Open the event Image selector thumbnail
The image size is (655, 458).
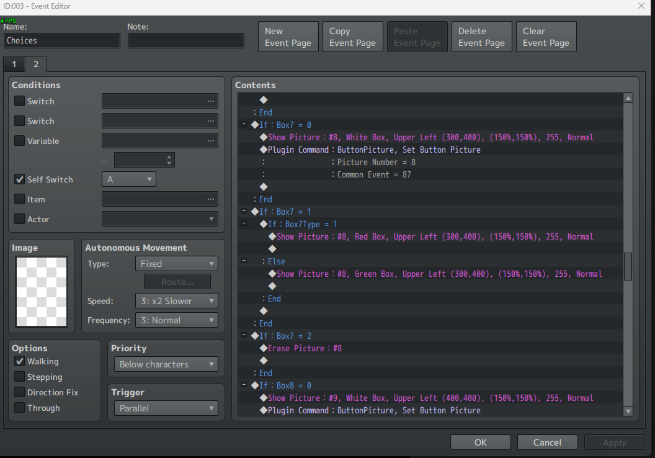click(x=42, y=291)
